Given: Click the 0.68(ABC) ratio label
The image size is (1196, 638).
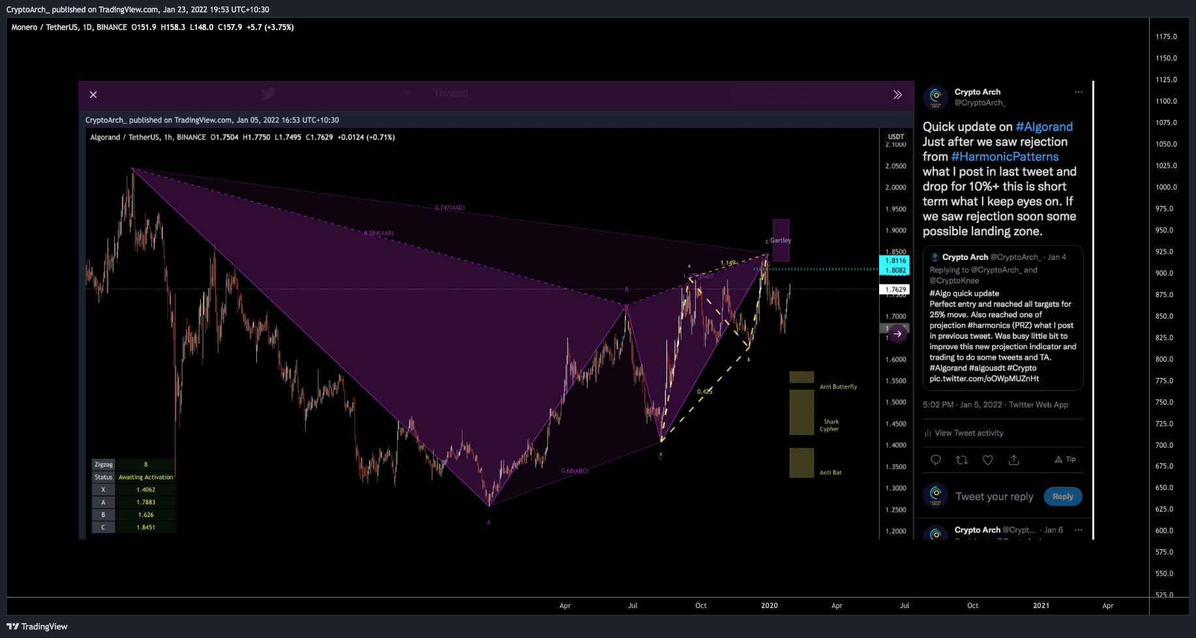Looking at the screenshot, I should pos(575,471).
